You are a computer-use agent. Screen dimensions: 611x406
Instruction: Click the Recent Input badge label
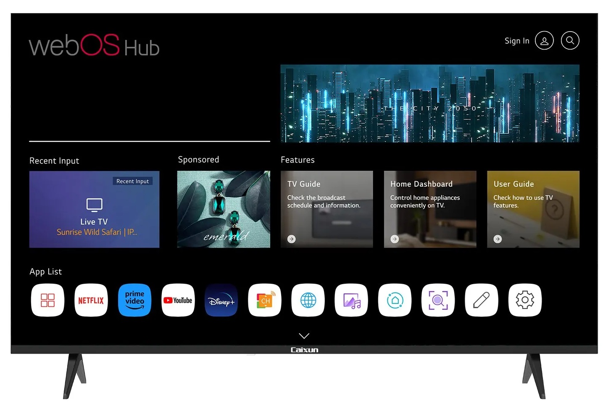coord(132,181)
